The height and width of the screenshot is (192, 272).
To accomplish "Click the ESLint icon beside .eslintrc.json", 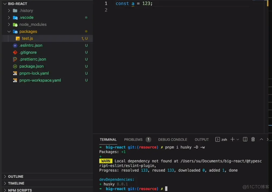I will [15, 45].
